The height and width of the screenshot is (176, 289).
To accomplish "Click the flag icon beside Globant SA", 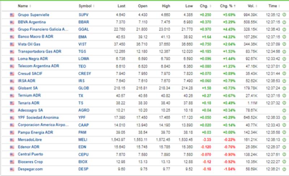I will click(12, 88).
